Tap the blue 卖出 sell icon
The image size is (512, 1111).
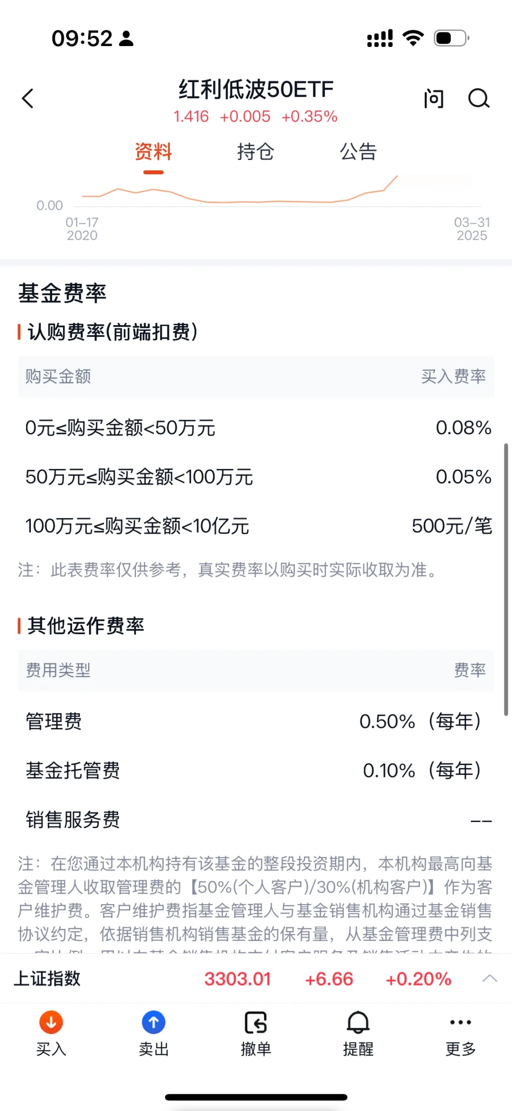154,1022
